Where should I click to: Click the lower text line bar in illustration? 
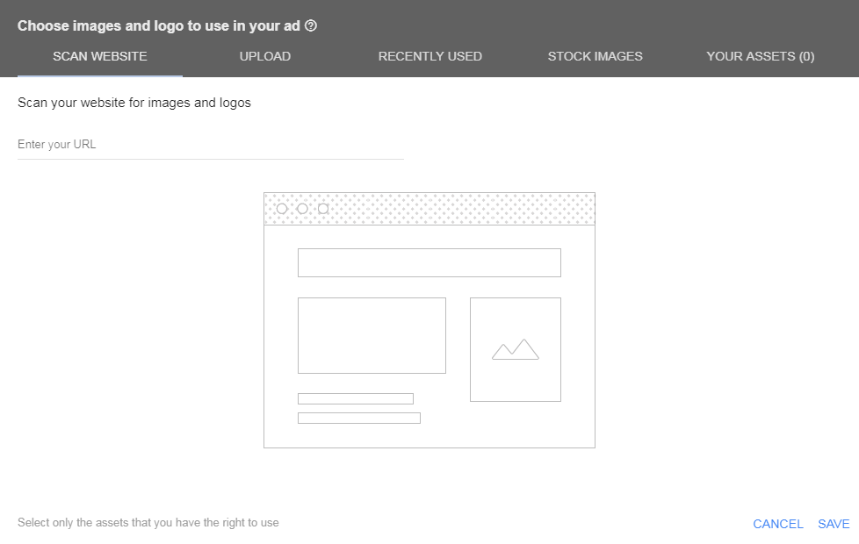click(x=359, y=419)
